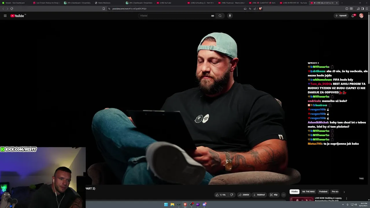Click the browser forward arrow
The width and height of the screenshot is (370, 208).
[7, 9]
